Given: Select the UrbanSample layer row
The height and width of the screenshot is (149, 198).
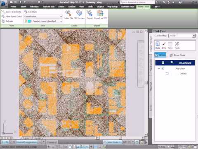Looking at the screenshot, I should (175, 63).
